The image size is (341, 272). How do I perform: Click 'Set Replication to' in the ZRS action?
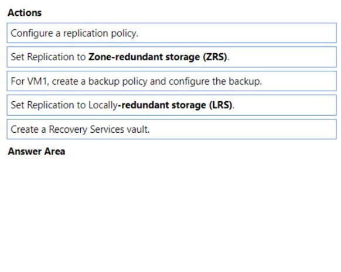(x=48, y=57)
